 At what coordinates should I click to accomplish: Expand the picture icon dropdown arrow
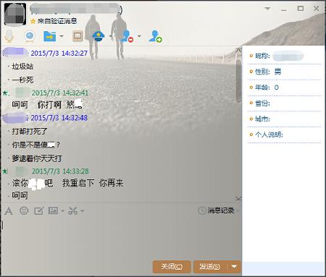(62, 211)
